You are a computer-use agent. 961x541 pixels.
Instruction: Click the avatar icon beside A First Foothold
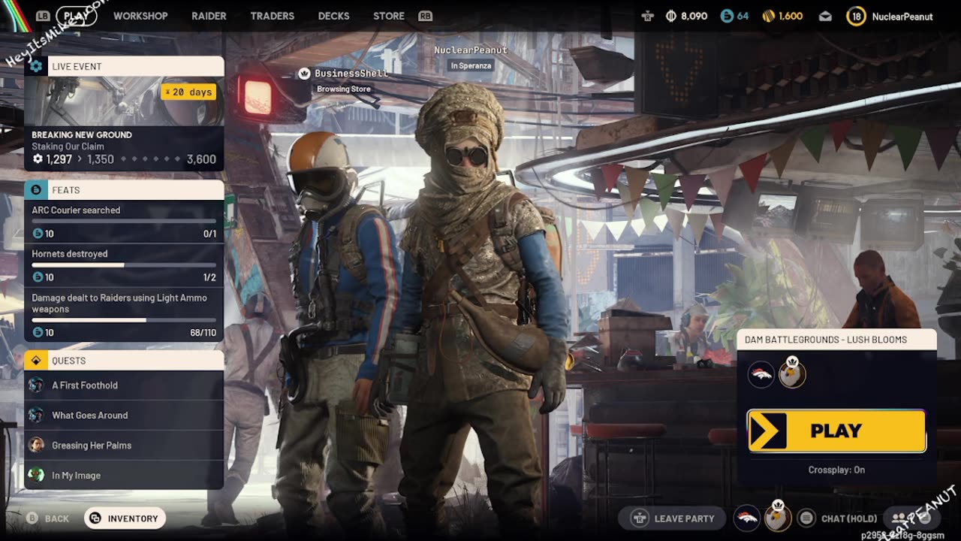(36, 385)
